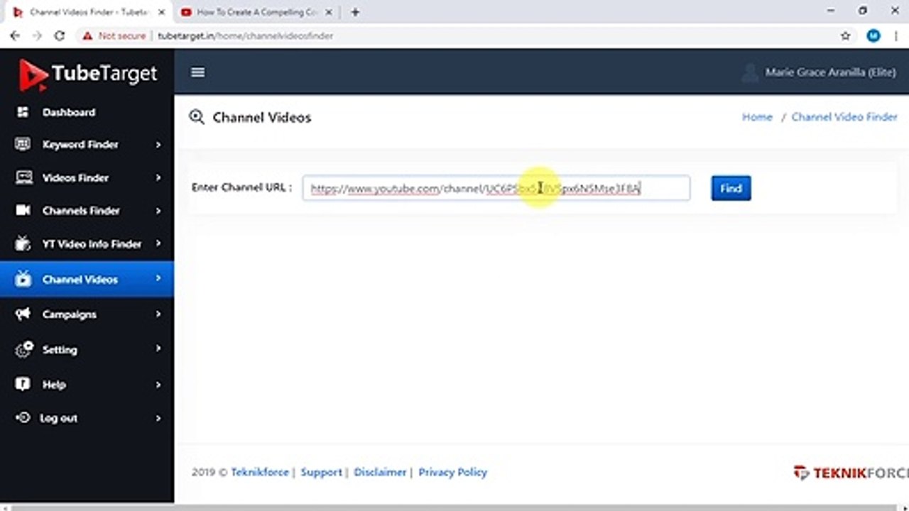Expand Channels Finder submenu arrow
The height and width of the screenshot is (511, 909).
point(158,210)
